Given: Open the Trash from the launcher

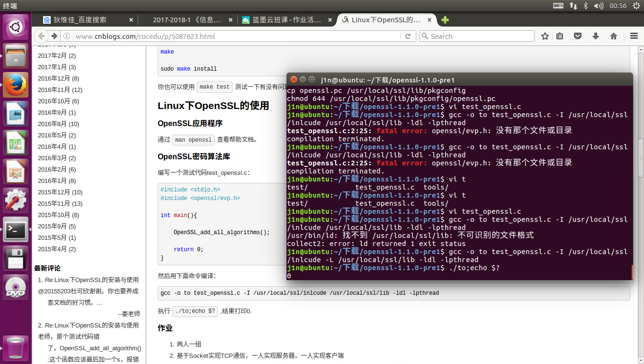Looking at the screenshot, I should [16, 348].
